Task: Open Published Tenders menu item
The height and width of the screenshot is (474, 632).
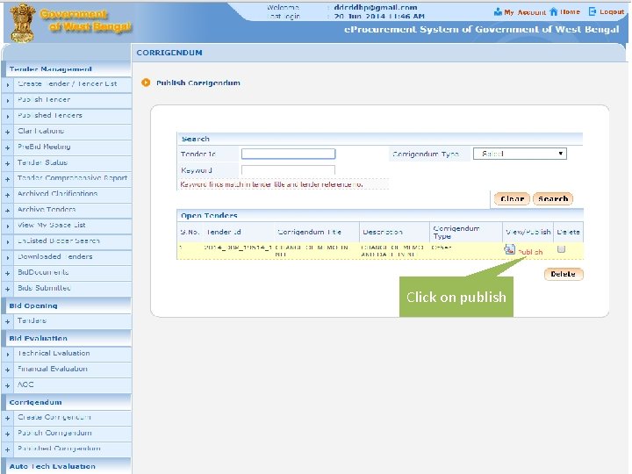Action: coord(49,115)
